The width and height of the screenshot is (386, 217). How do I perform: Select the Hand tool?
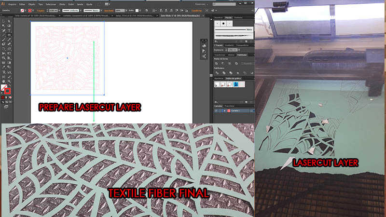point(3,81)
